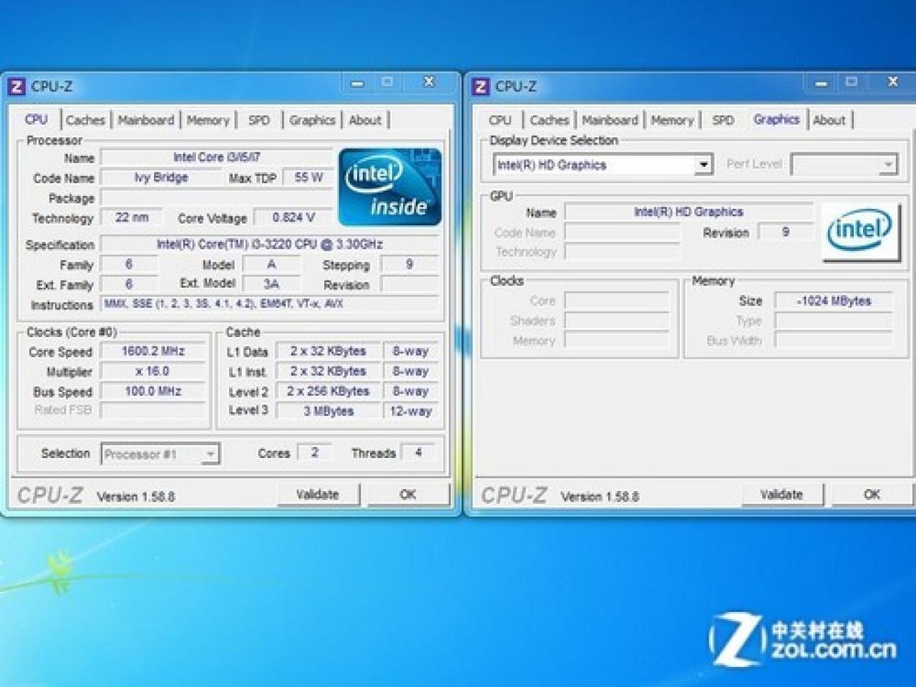
Task: Open Graphics tab in left CPU-Z window
Action: click(x=312, y=120)
